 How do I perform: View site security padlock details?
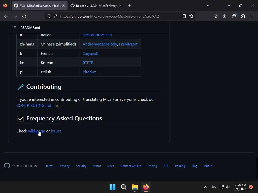(56, 16)
